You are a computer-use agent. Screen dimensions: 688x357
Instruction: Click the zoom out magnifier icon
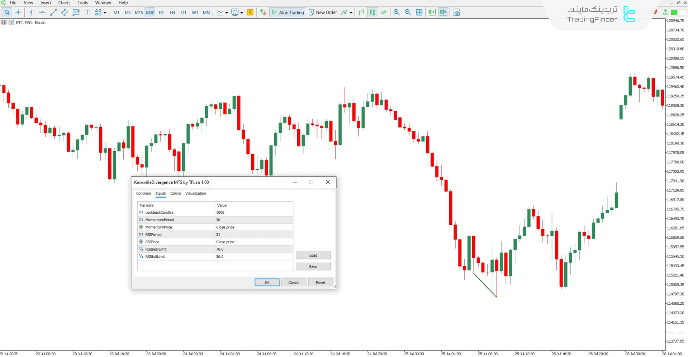[x=408, y=13]
